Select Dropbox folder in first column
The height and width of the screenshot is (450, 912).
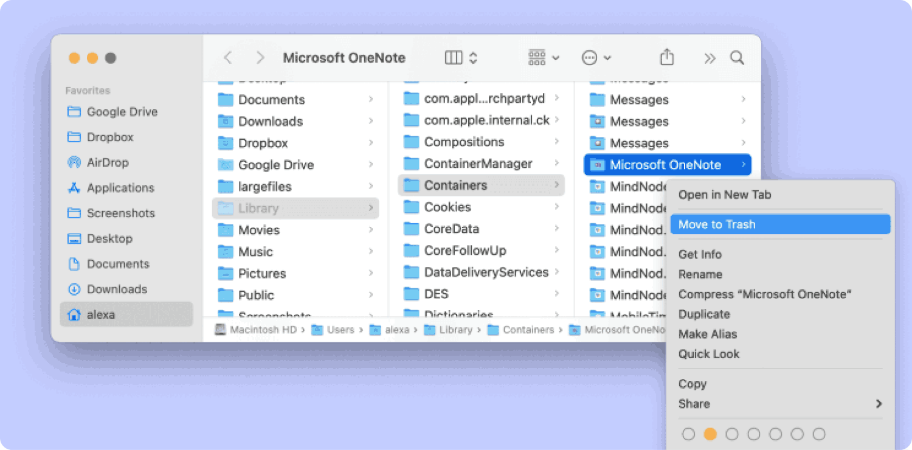295,144
